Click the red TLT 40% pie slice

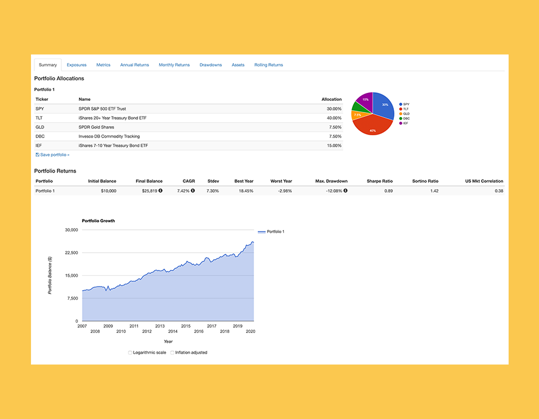373,126
